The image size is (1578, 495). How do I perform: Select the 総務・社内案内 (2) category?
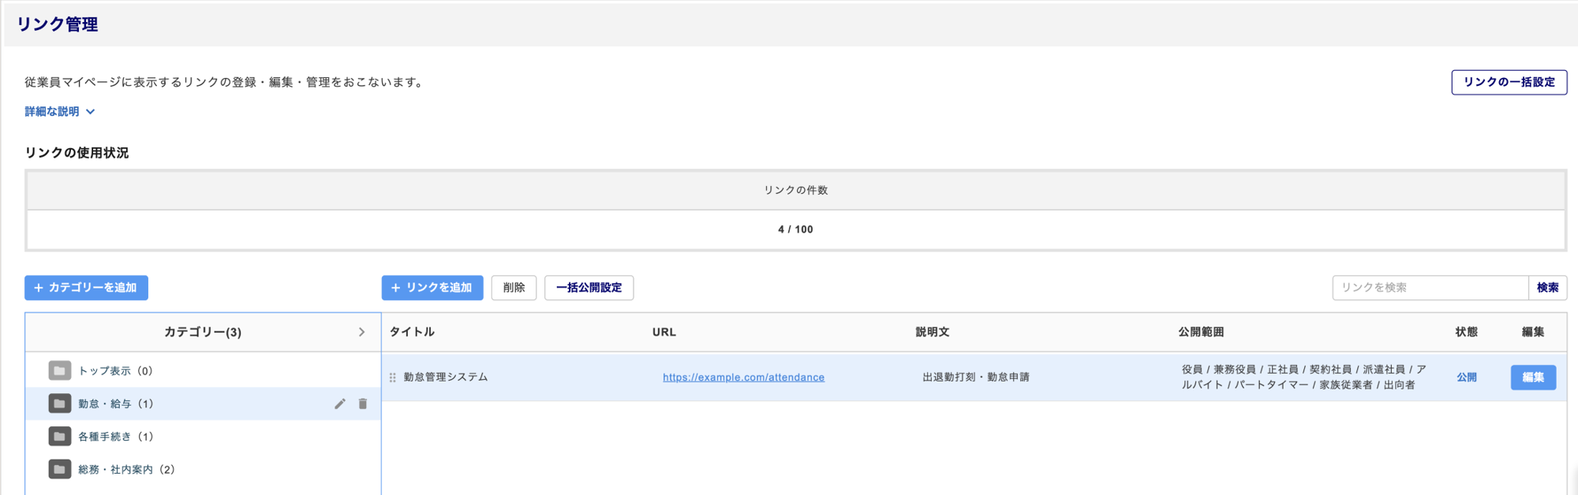[126, 470]
